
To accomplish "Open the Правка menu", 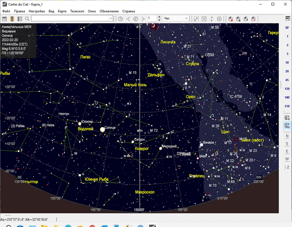I will [19, 11].
